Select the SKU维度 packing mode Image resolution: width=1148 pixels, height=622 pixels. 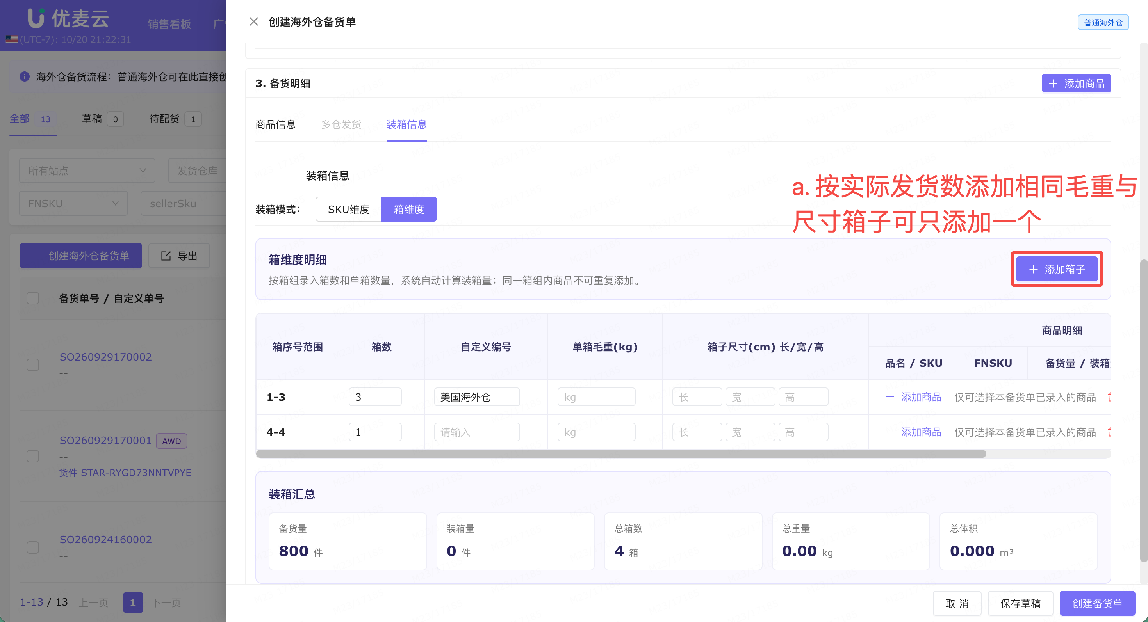348,209
